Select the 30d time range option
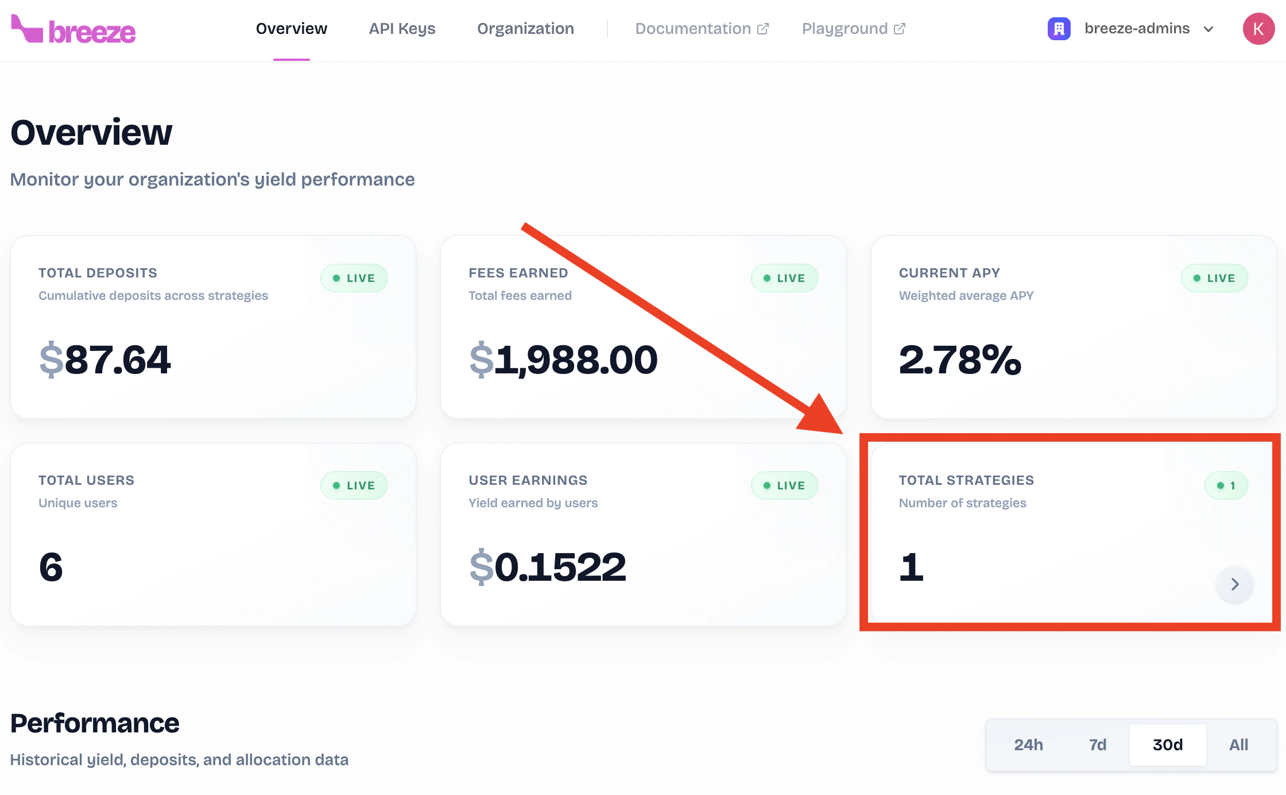The width and height of the screenshot is (1286, 795). [1167, 744]
